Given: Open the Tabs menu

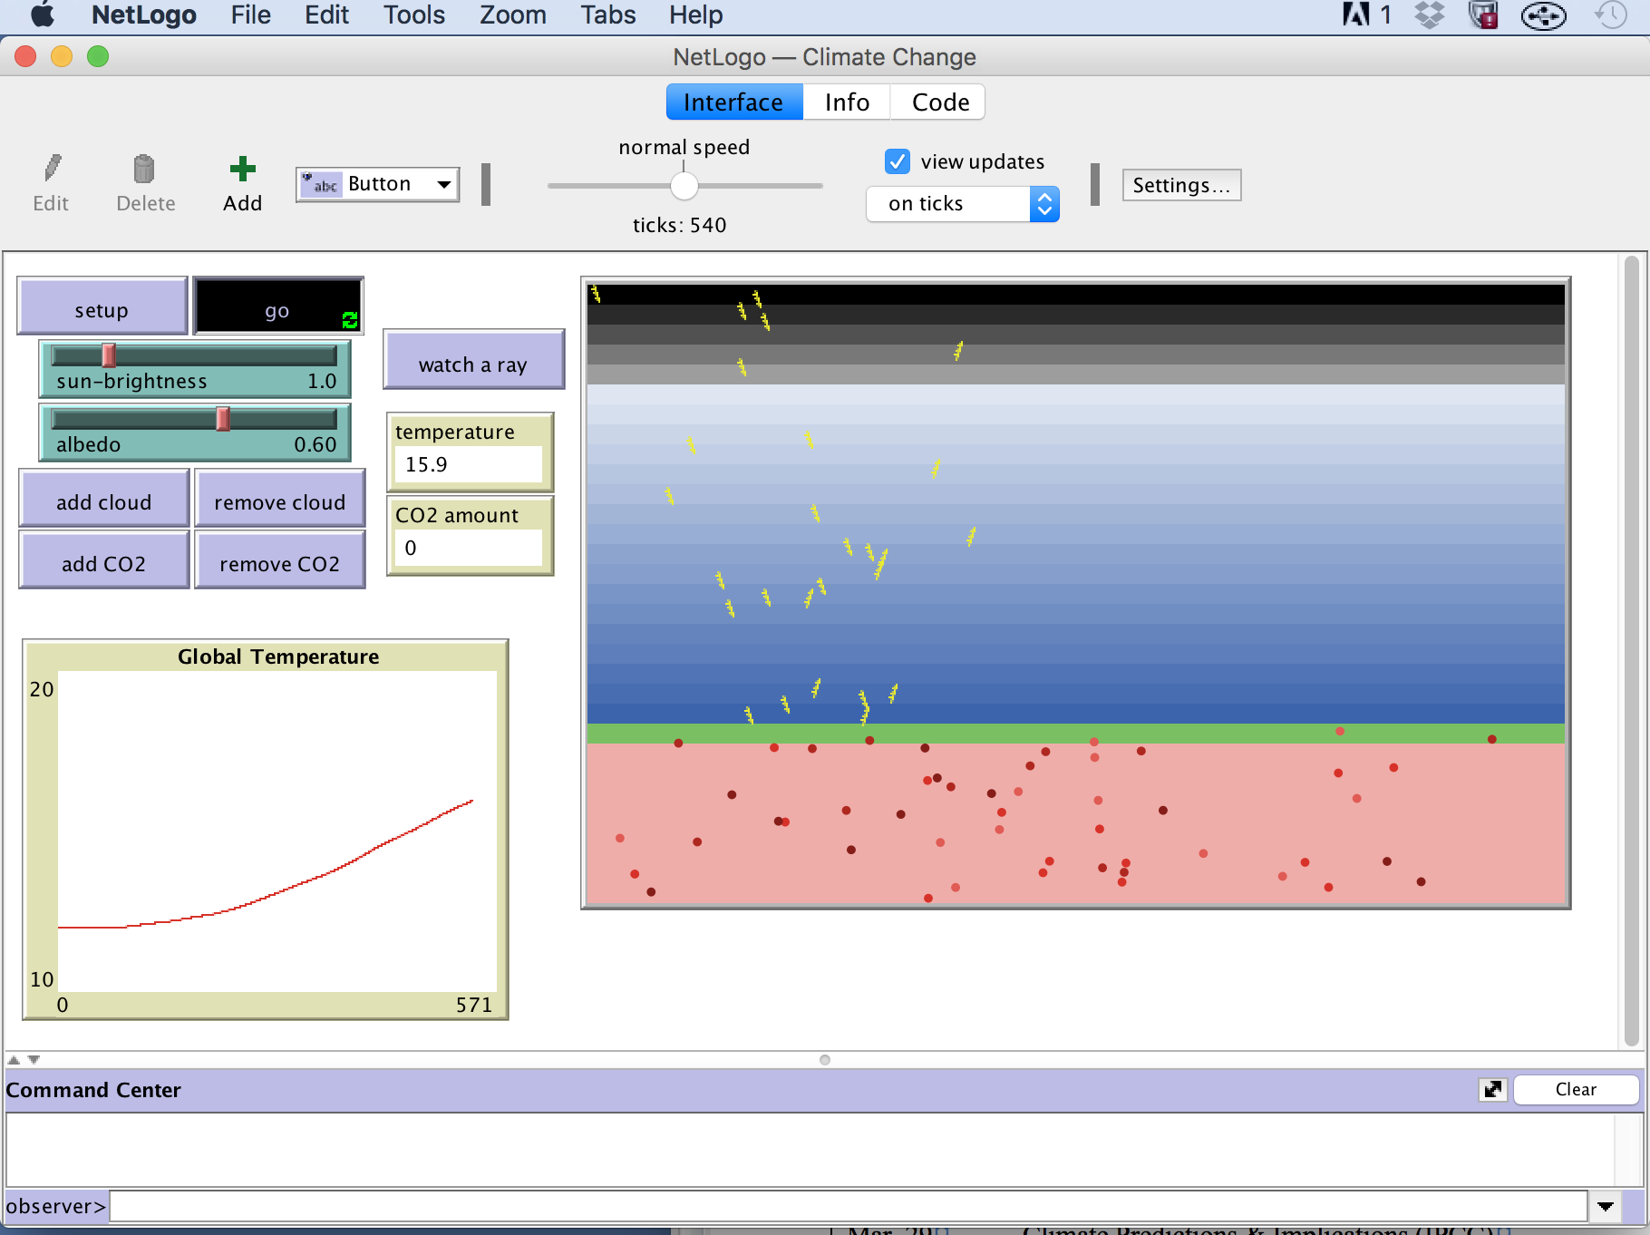Looking at the screenshot, I should pyautogui.click(x=608, y=15).
